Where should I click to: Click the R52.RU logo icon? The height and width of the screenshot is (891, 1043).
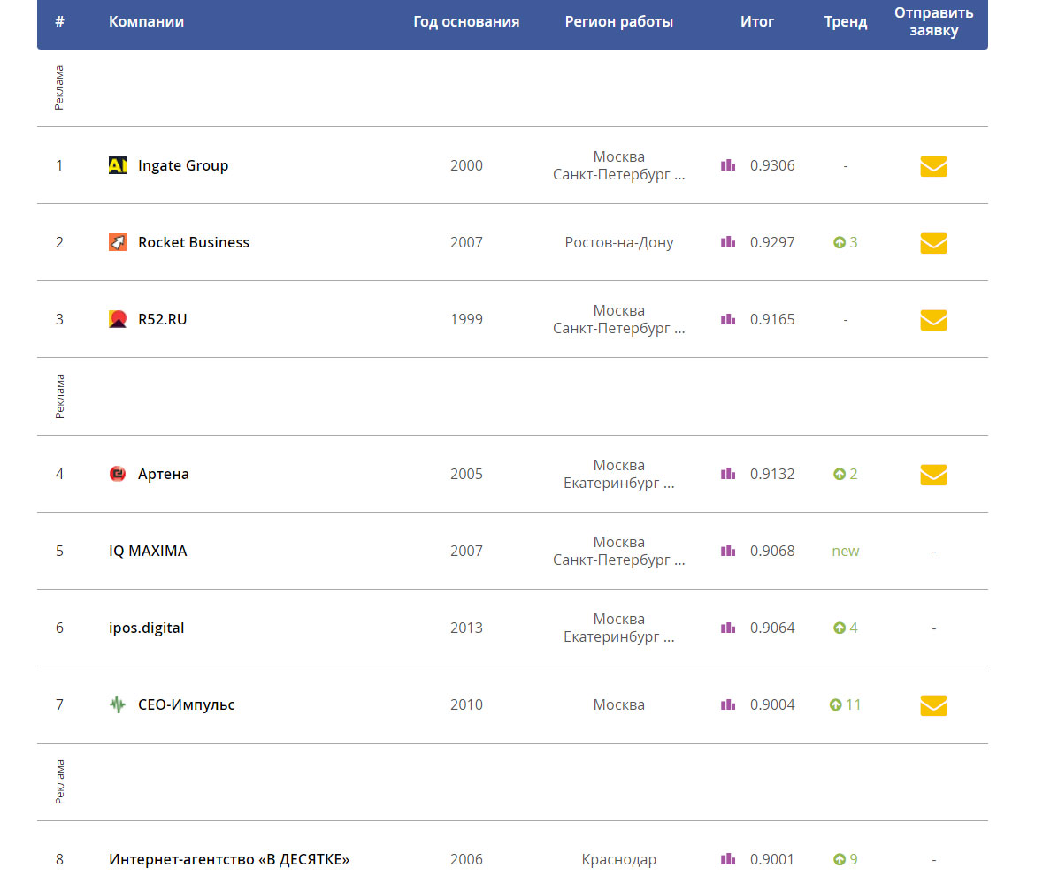pos(118,319)
